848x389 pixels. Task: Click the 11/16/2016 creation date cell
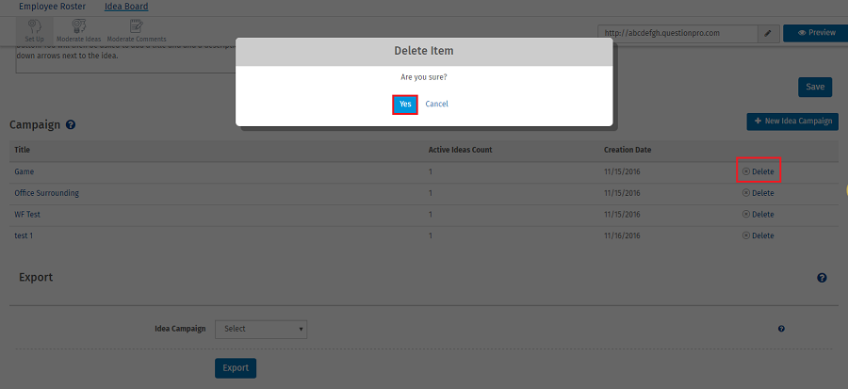pyautogui.click(x=622, y=235)
